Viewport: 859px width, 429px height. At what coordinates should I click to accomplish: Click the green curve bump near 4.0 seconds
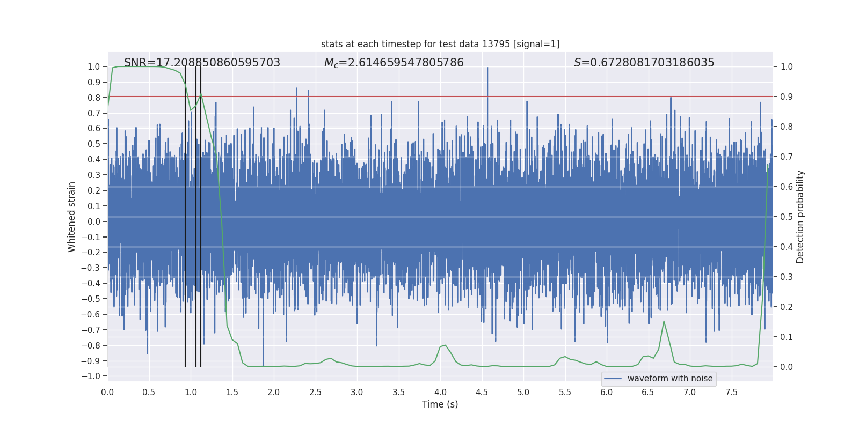[445, 345]
